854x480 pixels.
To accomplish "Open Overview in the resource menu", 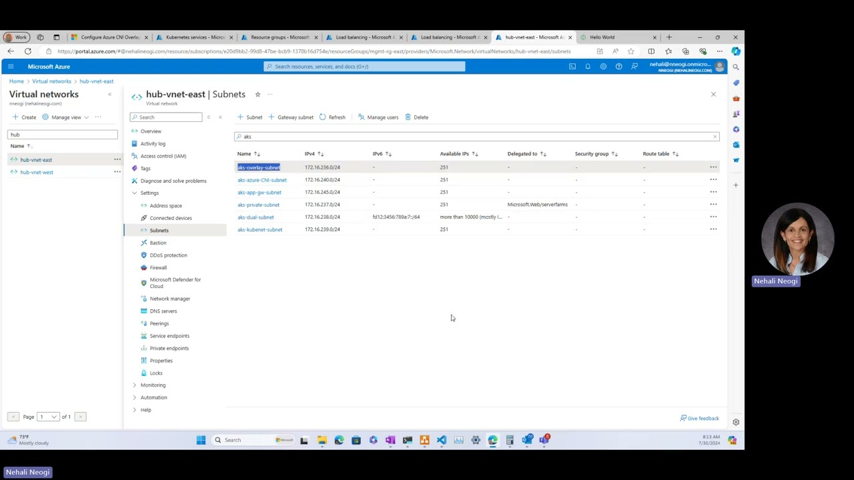I will tap(151, 131).
